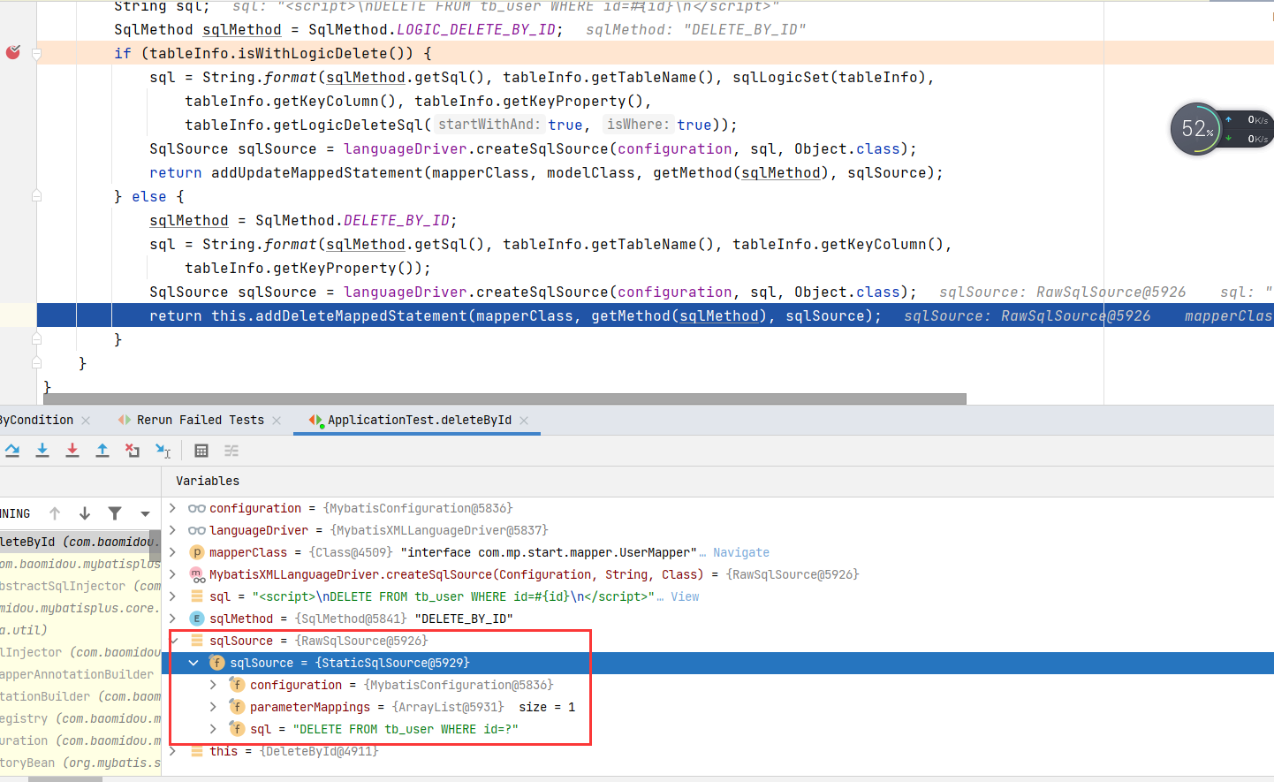Click the Step Over debugger icon

pos(12,451)
